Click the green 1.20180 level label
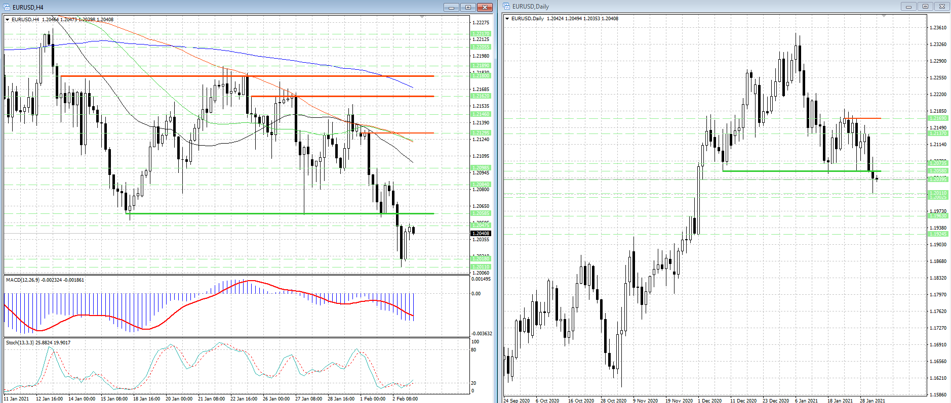 pyautogui.click(x=481, y=259)
